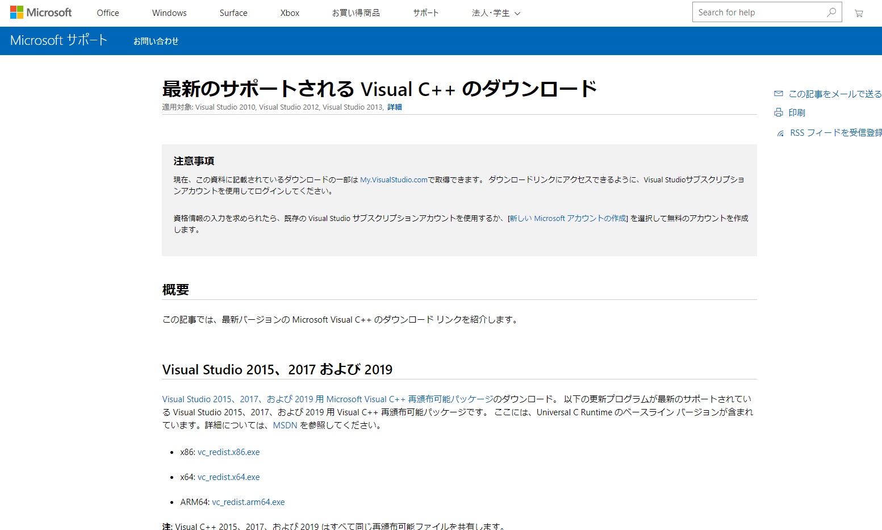The image size is (882, 530).
Task: Open the お買い得商品 menu item
Action: (356, 13)
